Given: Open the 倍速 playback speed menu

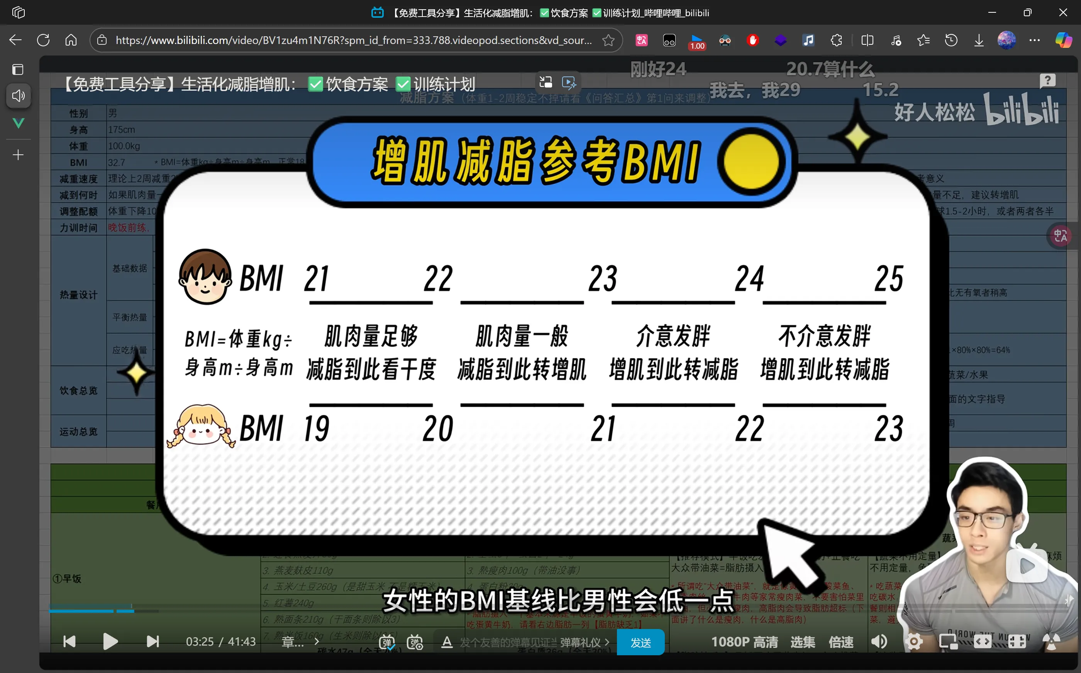Looking at the screenshot, I should point(841,642).
